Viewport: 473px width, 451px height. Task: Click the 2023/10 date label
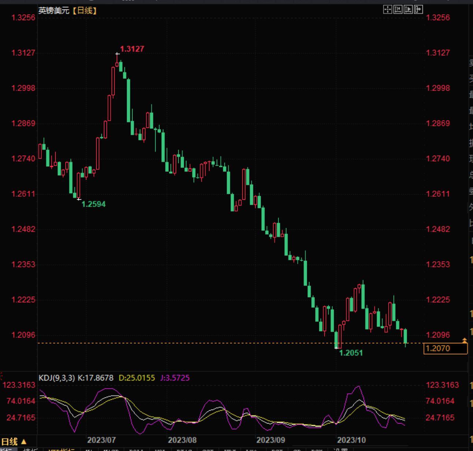tap(351, 440)
